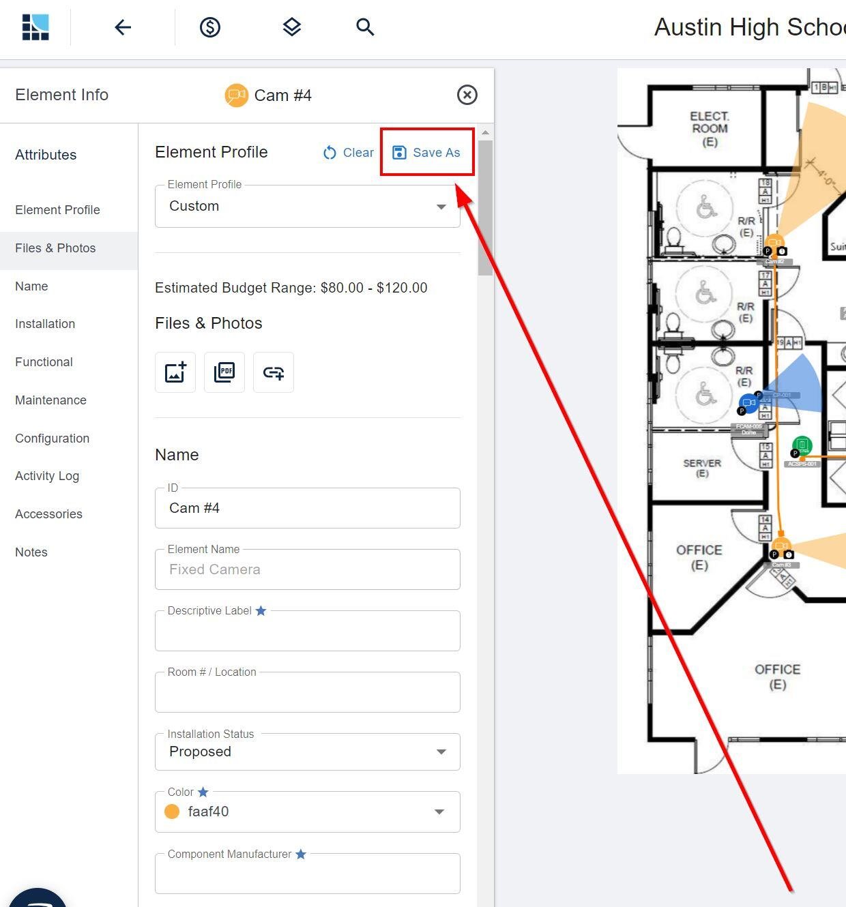Click the upload PDF icon under Files & Photos
Viewport: 846px width, 907px height.
pyautogui.click(x=224, y=372)
